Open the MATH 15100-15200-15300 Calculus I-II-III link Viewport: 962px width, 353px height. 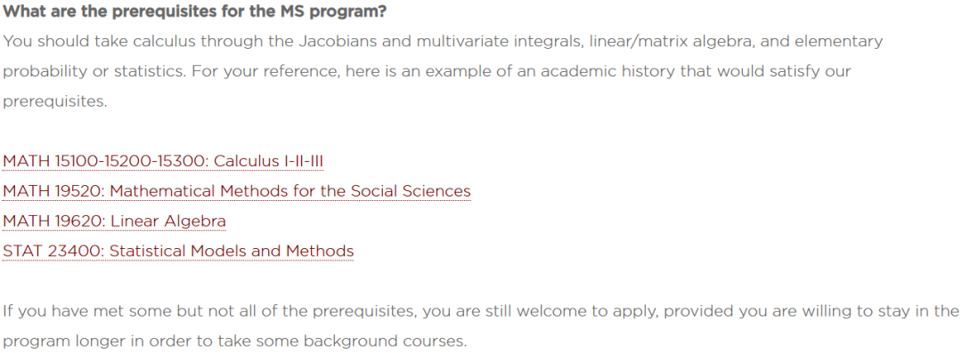pyautogui.click(x=163, y=161)
